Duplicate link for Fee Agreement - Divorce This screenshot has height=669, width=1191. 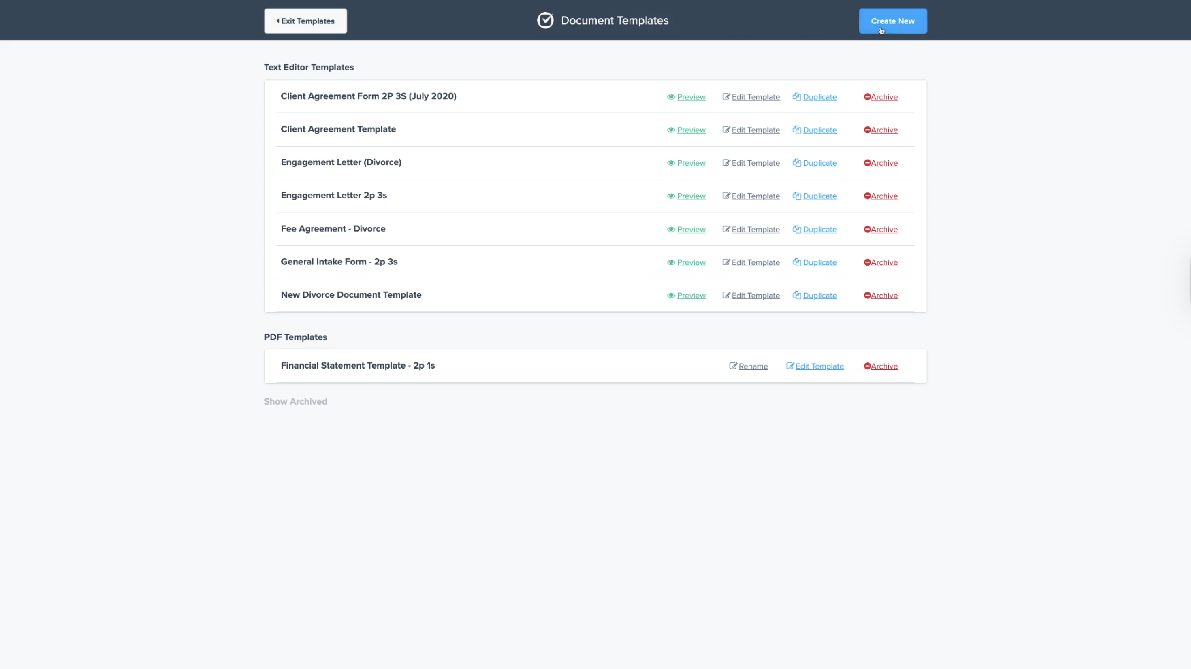(x=820, y=229)
